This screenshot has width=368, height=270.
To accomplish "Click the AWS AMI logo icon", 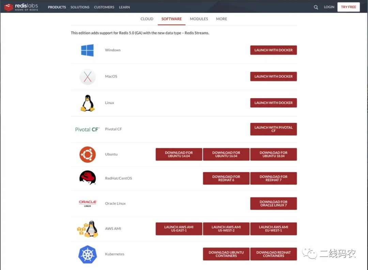I will point(88,229).
